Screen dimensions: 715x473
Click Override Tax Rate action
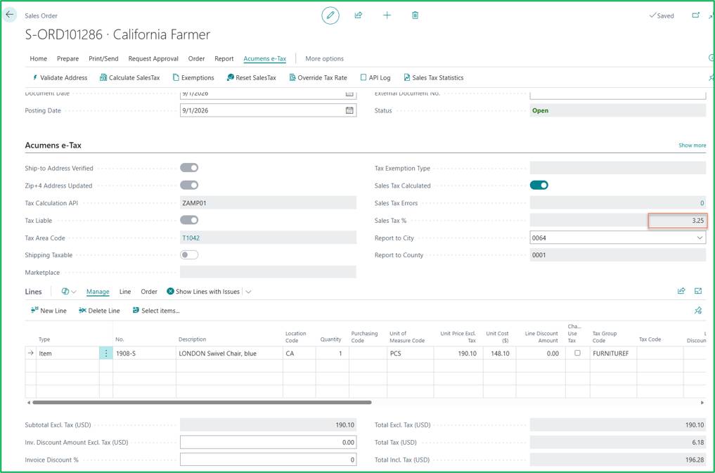pyautogui.click(x=318, y=78)
